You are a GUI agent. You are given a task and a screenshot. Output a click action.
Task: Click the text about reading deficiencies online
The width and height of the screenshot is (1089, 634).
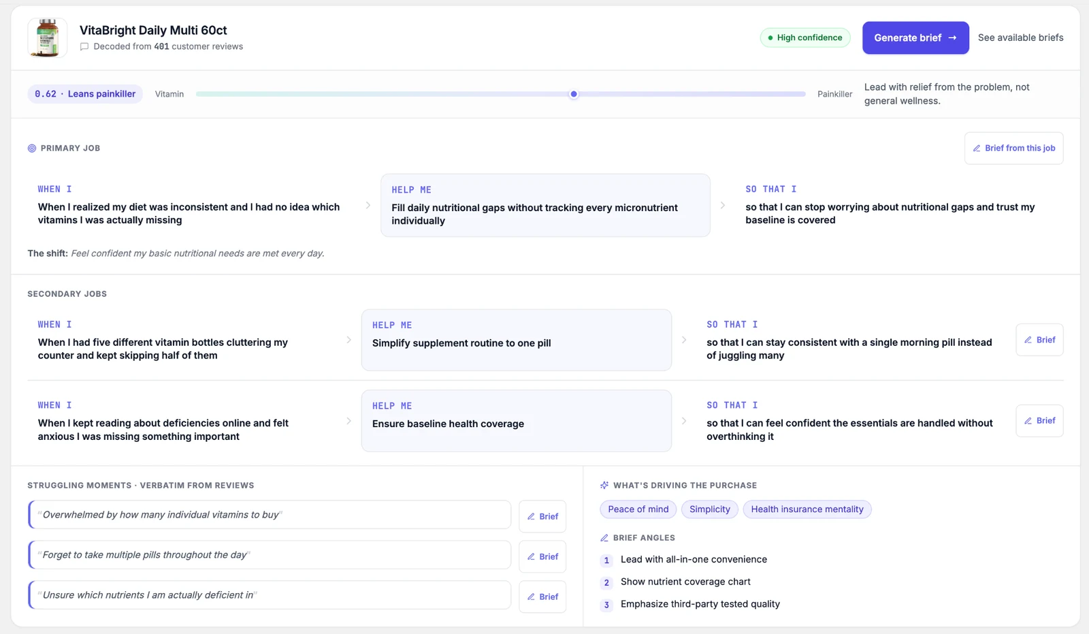pos(163,430)
